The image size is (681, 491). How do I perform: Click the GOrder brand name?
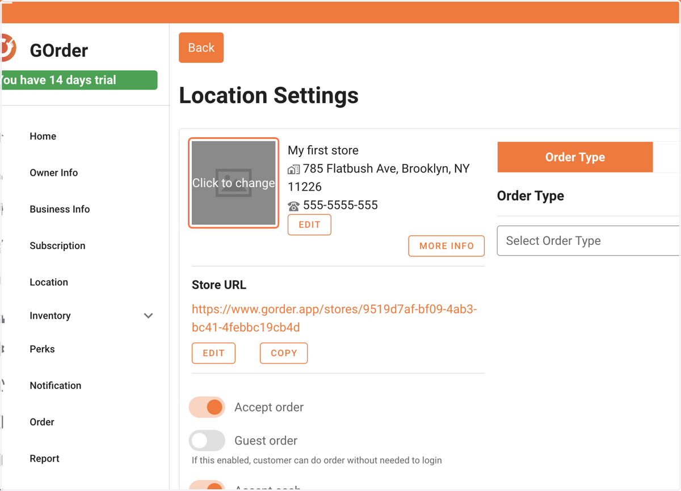coord(59,50)
